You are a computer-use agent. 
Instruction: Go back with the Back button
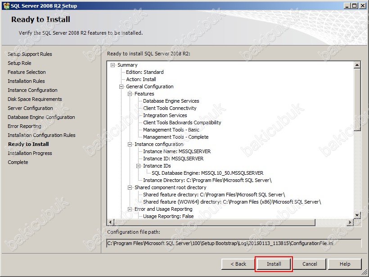tap(238, 264)
